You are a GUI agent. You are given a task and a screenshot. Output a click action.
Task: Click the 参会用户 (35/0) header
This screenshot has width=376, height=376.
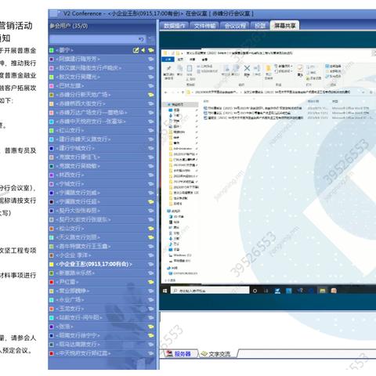(69, 26)
